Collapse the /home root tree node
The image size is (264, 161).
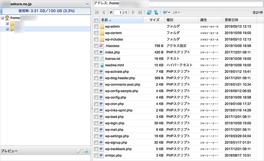[2, 18]
